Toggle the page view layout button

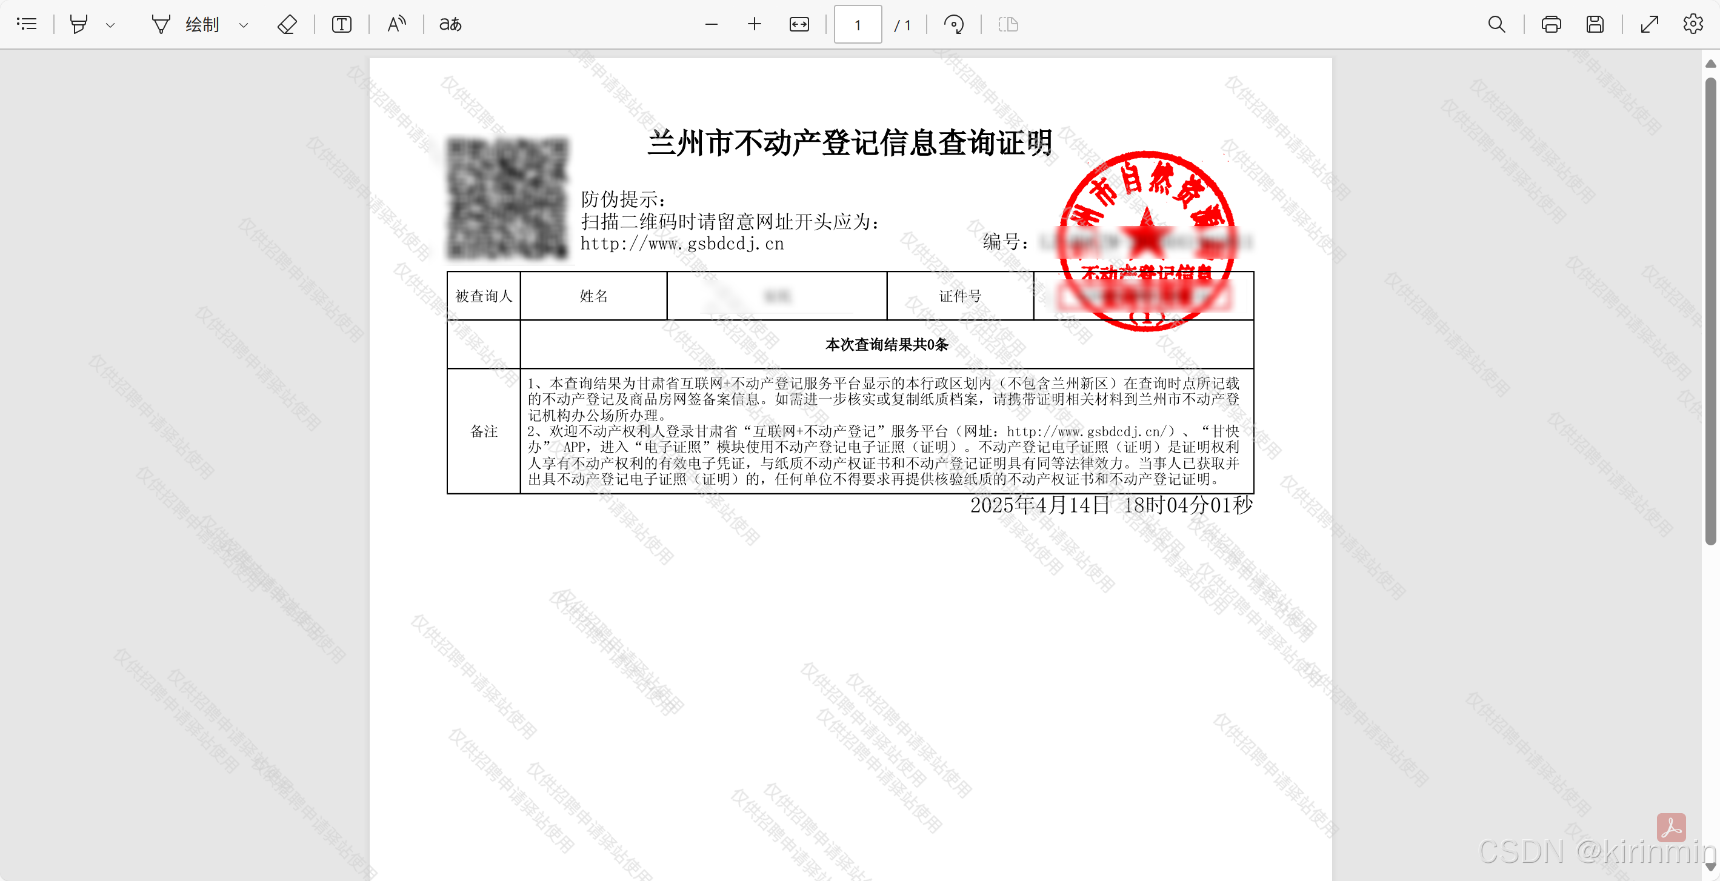point(1008,25)
